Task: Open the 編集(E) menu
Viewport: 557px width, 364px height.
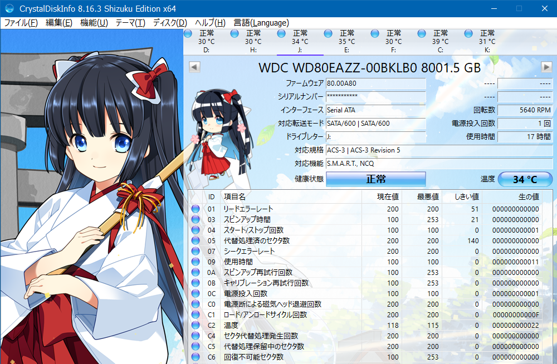Action: [x=59, y=23]
